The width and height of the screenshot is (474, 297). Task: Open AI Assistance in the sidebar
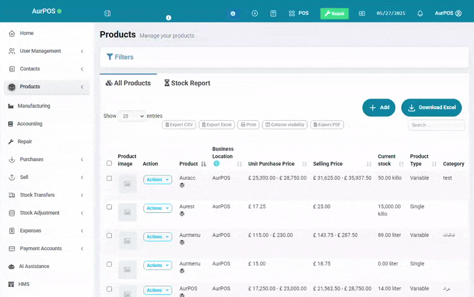(34, 266)
